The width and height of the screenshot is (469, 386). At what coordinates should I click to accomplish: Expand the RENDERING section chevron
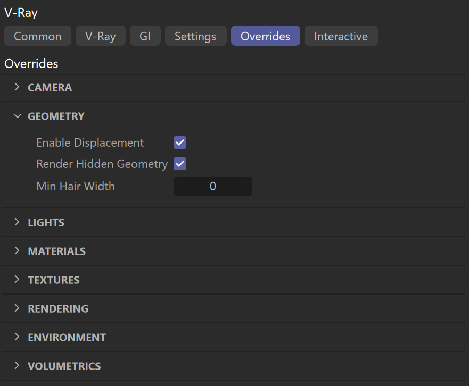tap(17, 308)
